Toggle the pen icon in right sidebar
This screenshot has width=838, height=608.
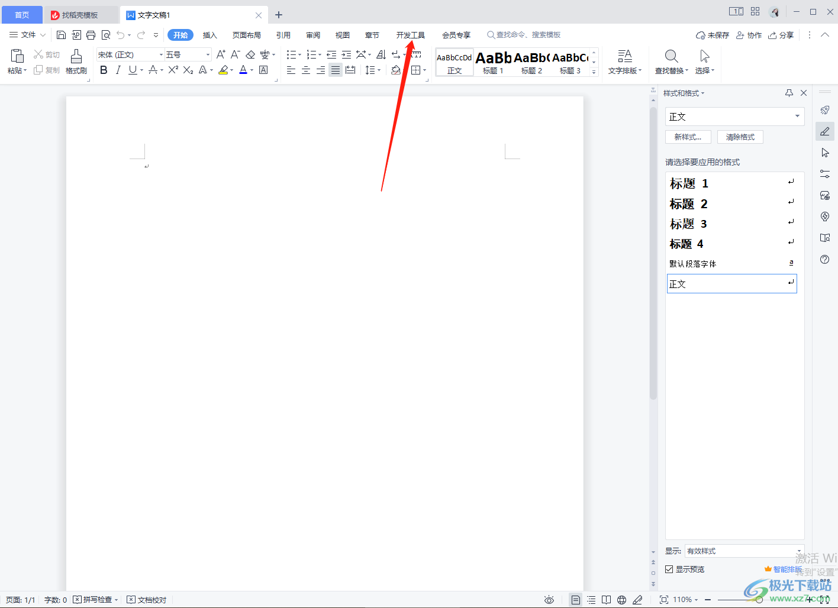[x=825, y=131]
